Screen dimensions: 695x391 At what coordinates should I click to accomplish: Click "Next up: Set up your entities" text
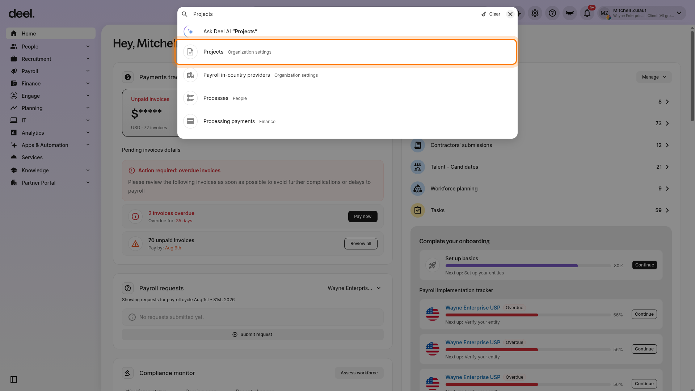(475, 273)
